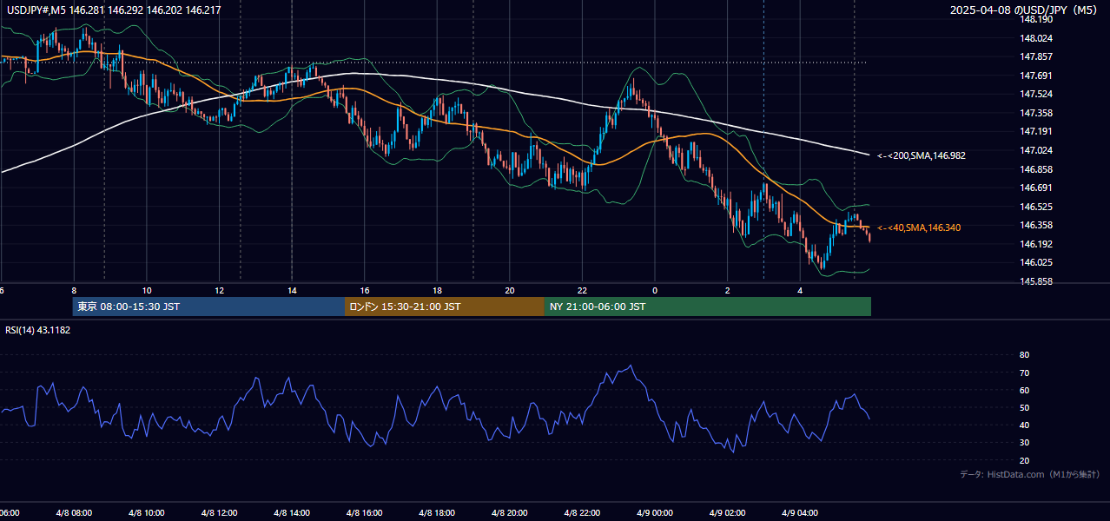The height and width of the screenshot is (521, 1110).
Task: Click the 4/8 22:00 time label
Action: pos(582,512)
